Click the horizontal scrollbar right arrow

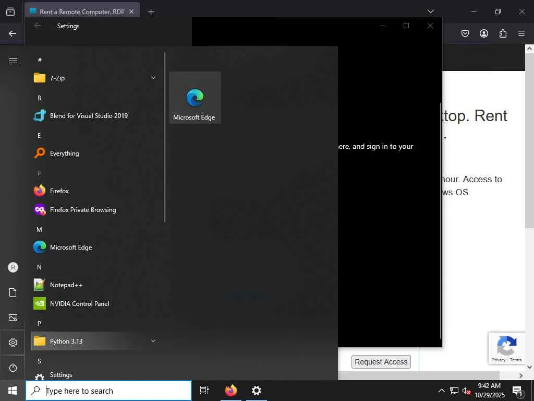(x=521, y=376)
